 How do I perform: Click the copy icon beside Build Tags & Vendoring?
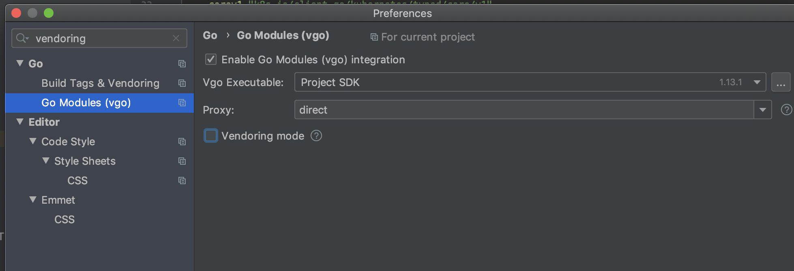click(x=182, y=83)
